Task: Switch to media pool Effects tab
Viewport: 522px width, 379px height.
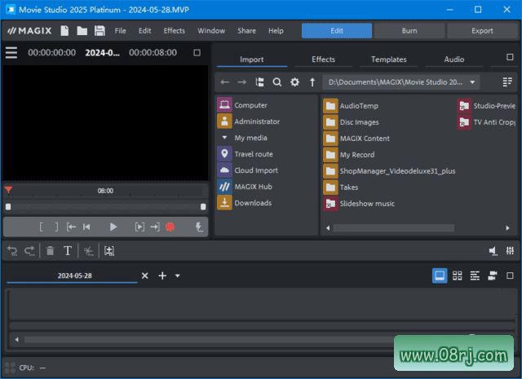Action: 323,59
